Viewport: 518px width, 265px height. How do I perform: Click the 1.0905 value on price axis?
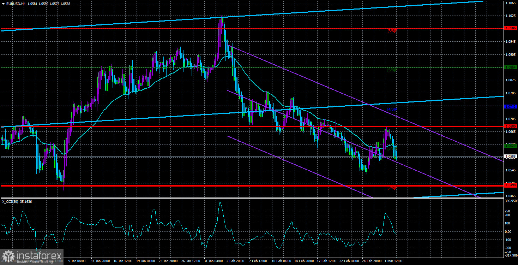[x=510, y=55]
